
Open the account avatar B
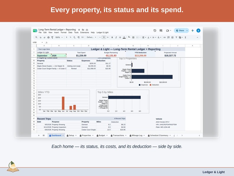198,30
